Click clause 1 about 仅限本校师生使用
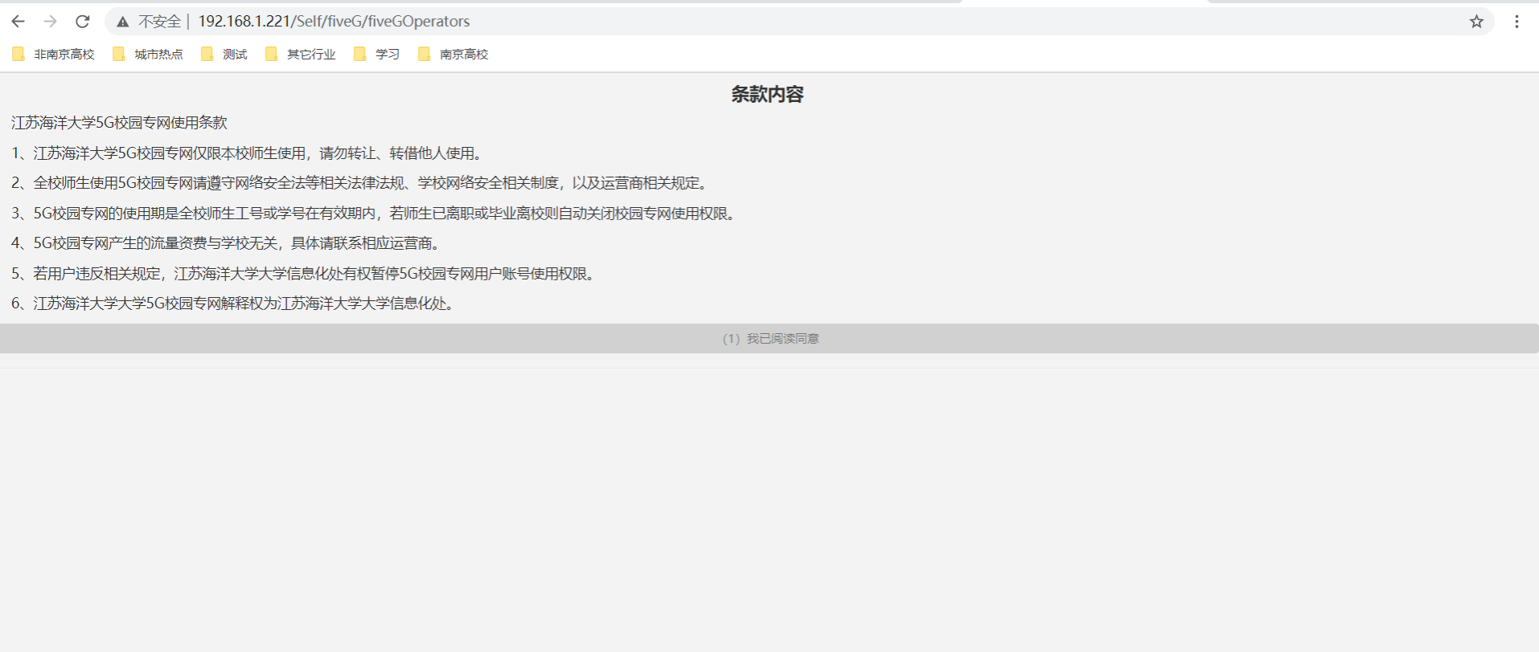 click(x=249, y=153)
